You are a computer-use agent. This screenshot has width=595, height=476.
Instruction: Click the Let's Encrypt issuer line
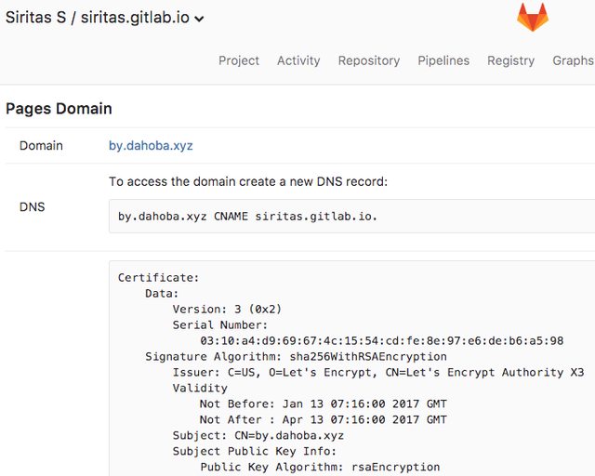pos(377,372)
